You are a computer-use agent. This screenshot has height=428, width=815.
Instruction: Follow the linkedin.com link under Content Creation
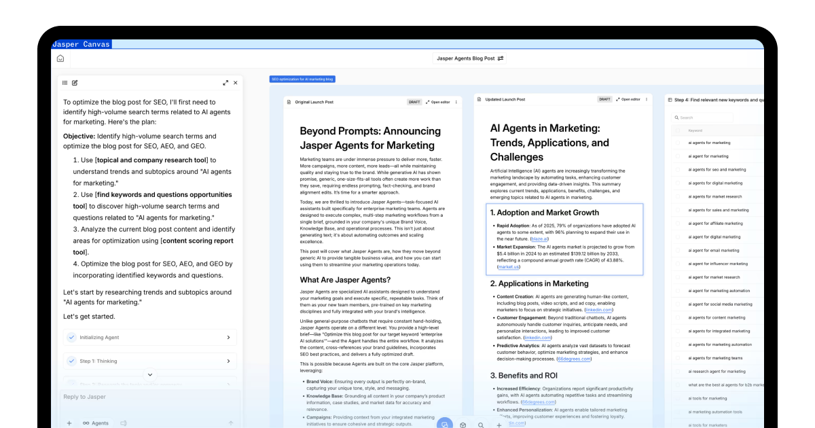tap(599, 309)
